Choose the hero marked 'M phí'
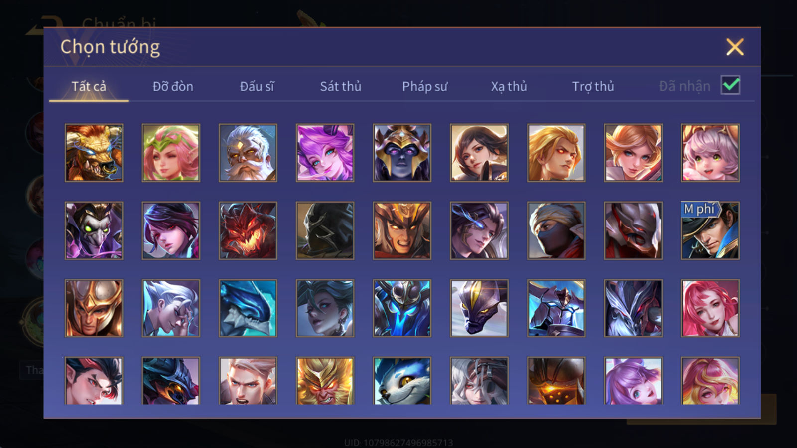Image resolution: width=797 pixels, height=448 pixels. coord(710,230)
